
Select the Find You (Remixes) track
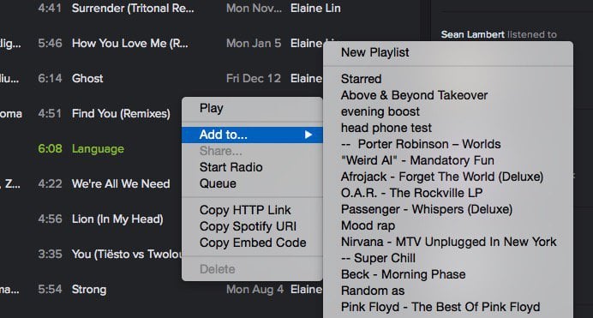point(121,113)
